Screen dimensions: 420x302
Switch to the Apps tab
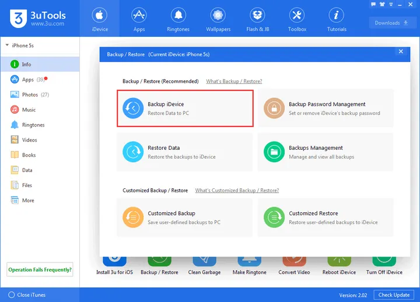point(139,19)
